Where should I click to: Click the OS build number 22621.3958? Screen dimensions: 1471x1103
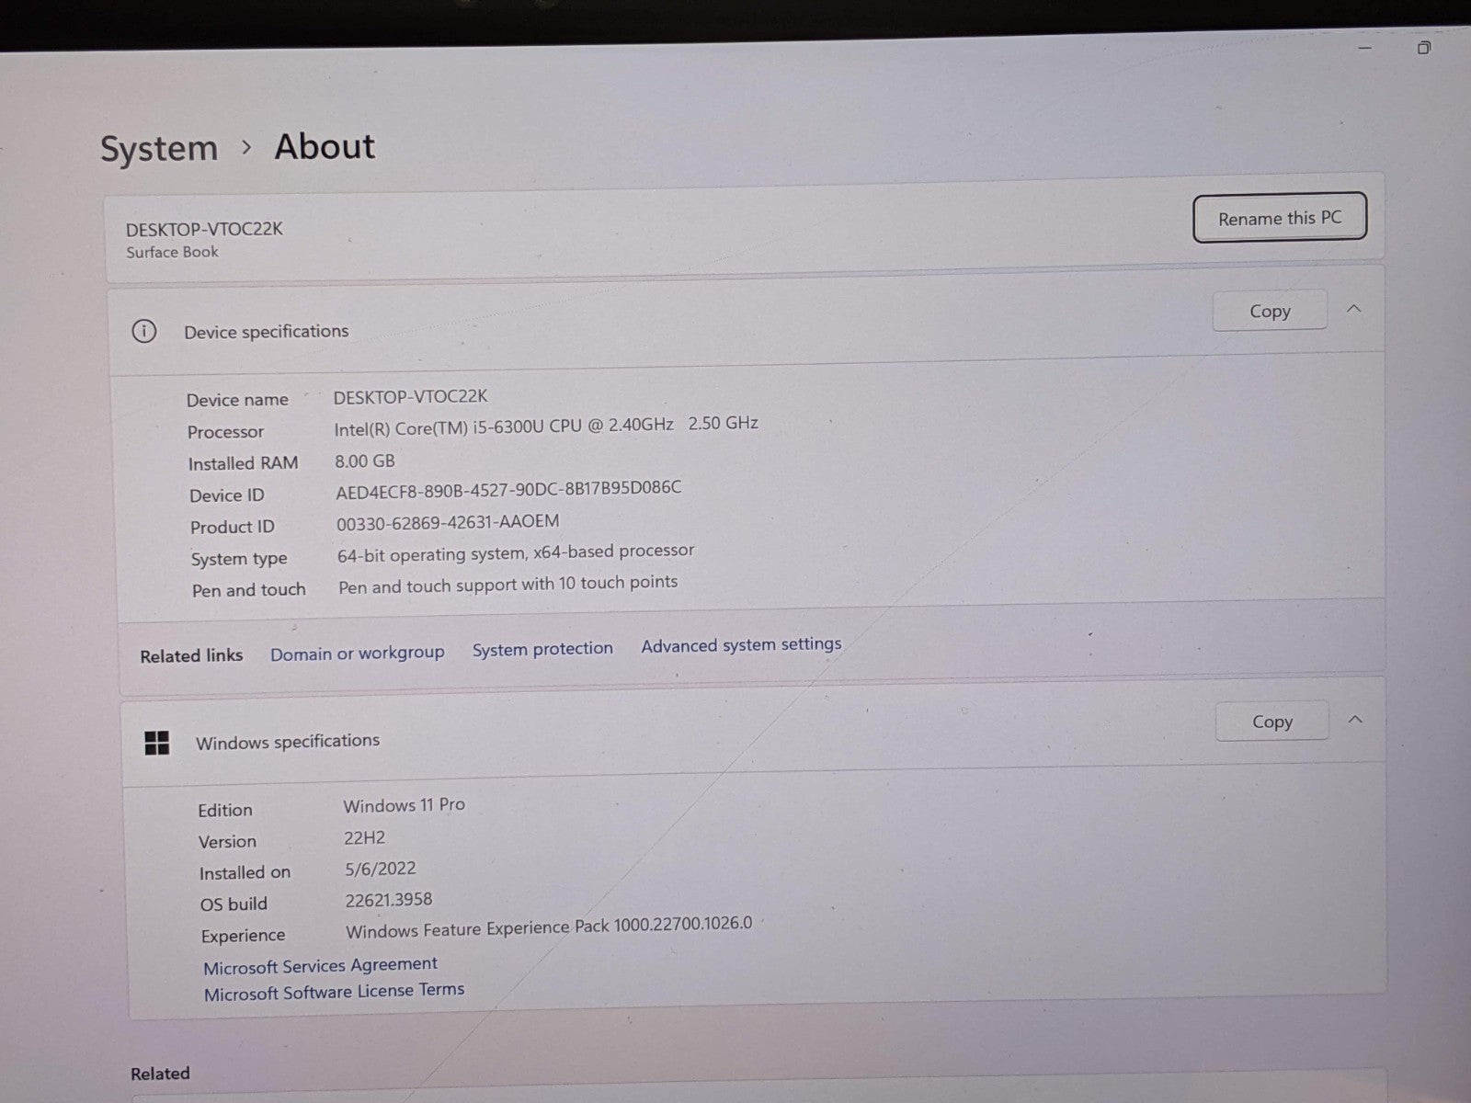click(x=388, y=900)
